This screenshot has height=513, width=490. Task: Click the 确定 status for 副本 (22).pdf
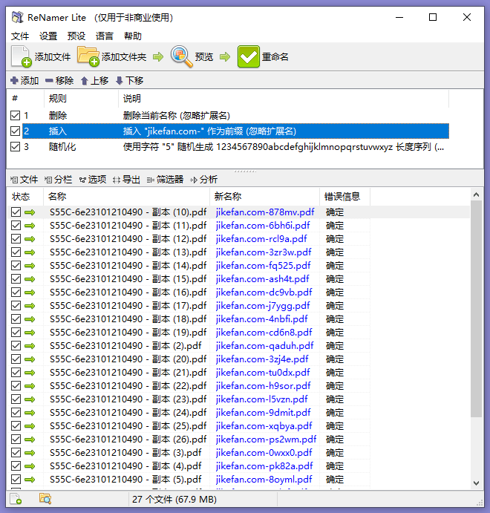pyautogui.click(x=335, y=386)
